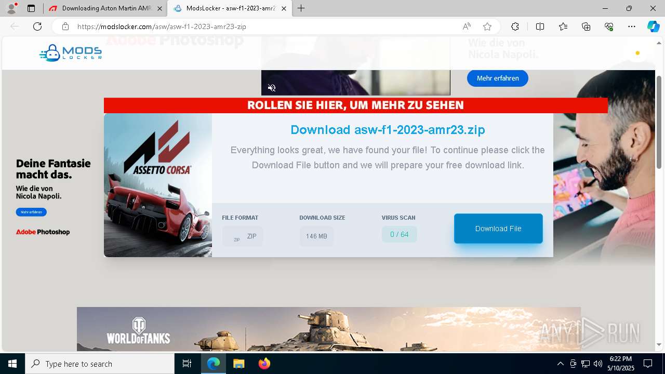The image size is (665, 374).
Task: Open Task View on the taskbar
Action: point(187,364)
